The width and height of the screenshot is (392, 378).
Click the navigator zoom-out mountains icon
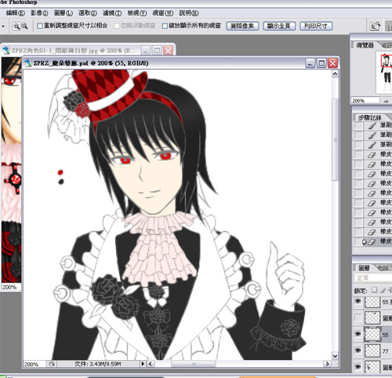pos(386,101)
